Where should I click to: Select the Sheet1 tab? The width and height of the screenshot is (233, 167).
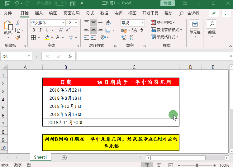tap(40, 157)
